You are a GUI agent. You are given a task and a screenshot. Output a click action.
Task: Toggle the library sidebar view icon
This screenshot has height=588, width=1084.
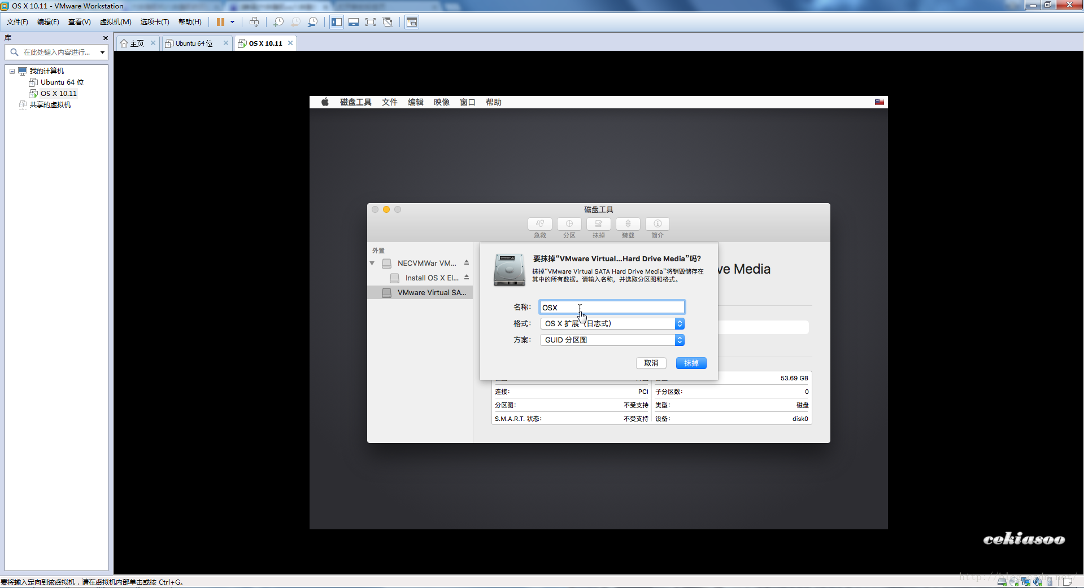tap(337, 22)
